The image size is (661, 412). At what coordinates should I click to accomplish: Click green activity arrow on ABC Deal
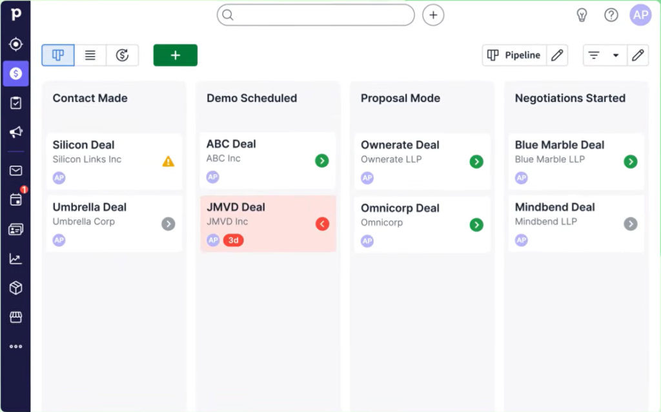point(321,161)
